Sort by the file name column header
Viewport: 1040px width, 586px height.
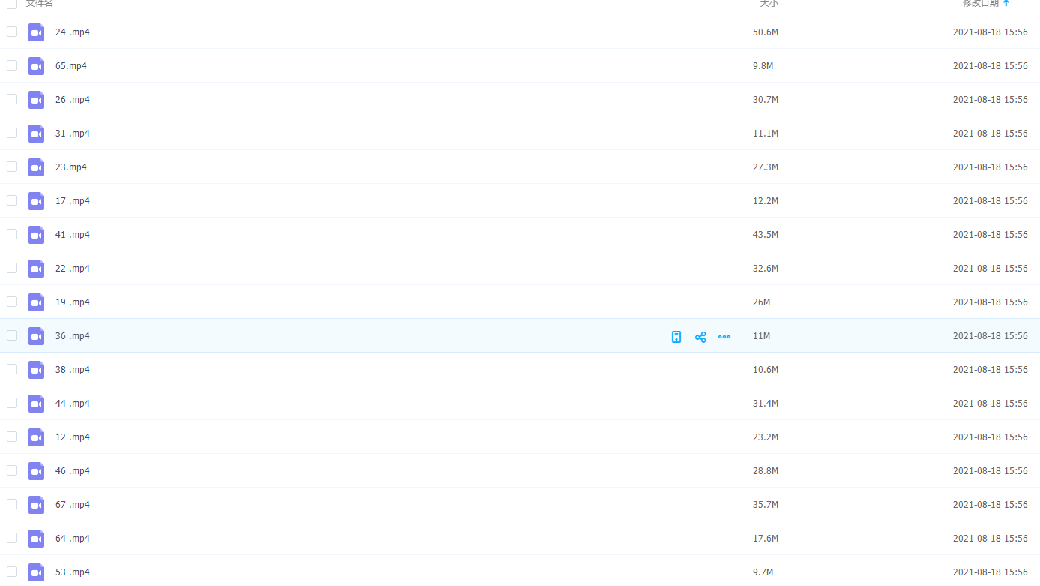(x=40, y=4)
